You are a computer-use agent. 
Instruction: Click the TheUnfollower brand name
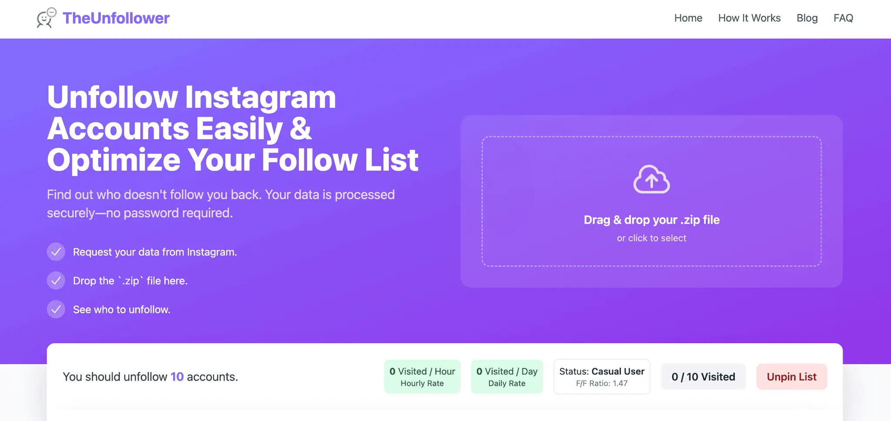tap(116, 18)
